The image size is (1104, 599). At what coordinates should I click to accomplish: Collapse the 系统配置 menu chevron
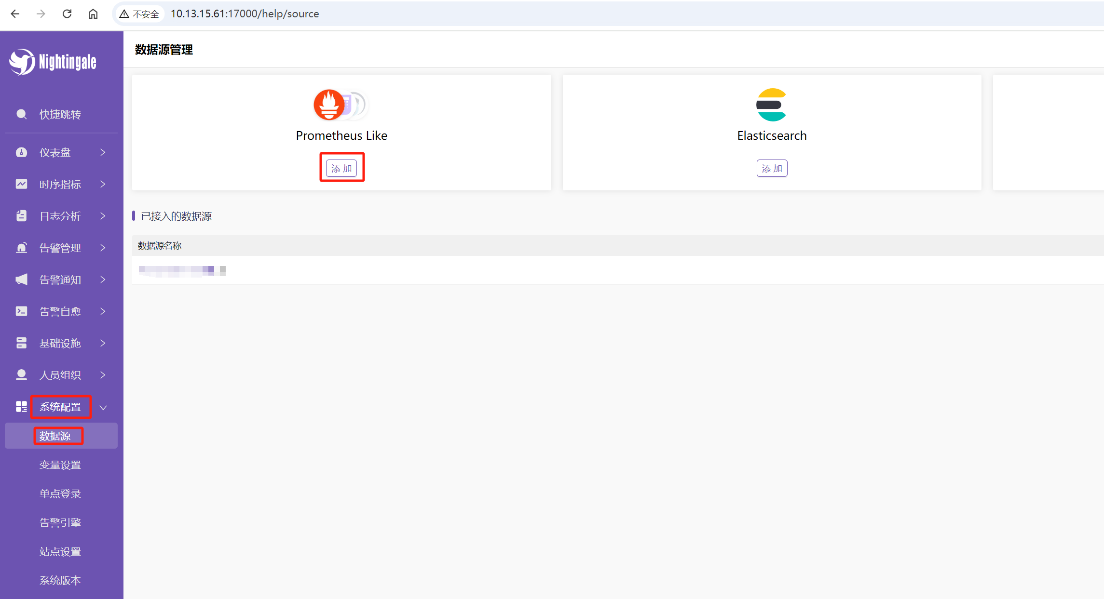103,408
